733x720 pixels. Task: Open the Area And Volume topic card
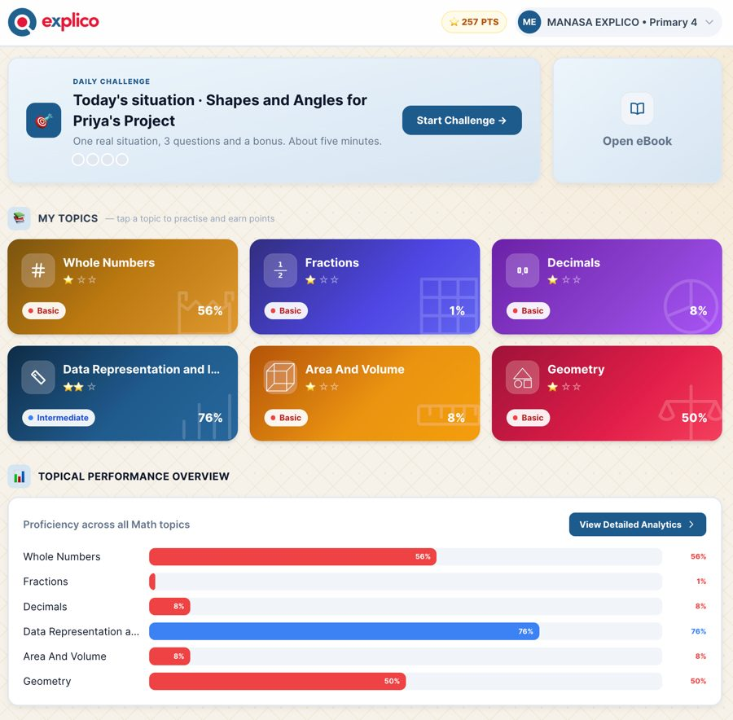(x=365, y=393)
